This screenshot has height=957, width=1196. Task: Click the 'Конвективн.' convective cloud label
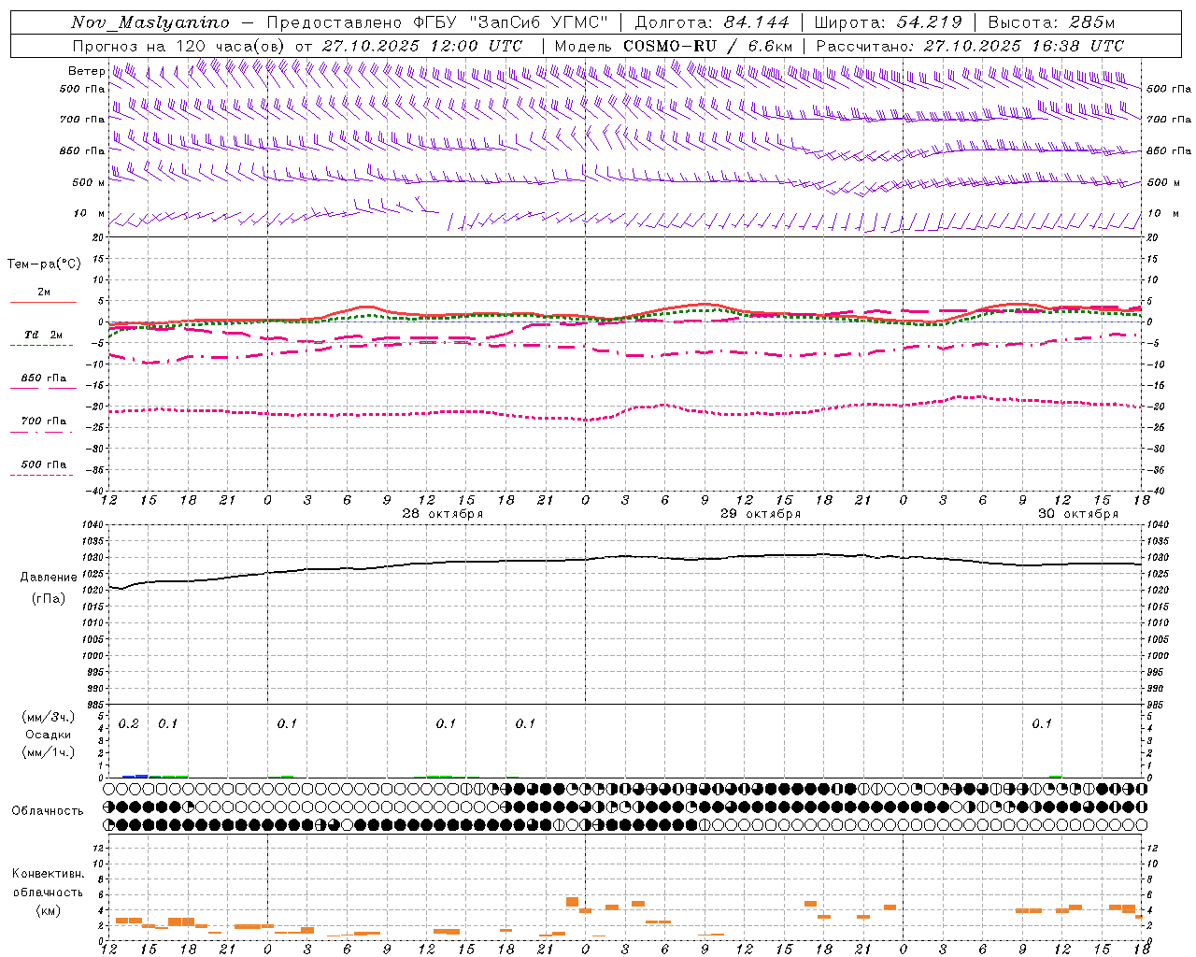[49, 874]
